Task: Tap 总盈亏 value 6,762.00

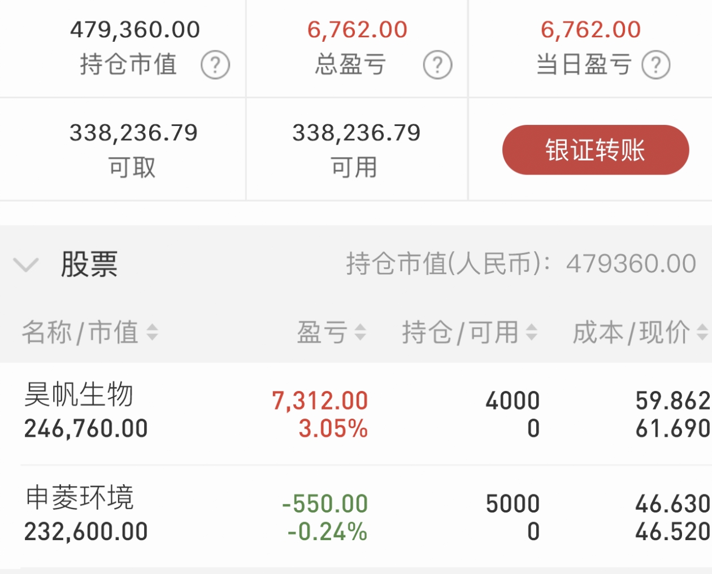Action: (357, 29)
